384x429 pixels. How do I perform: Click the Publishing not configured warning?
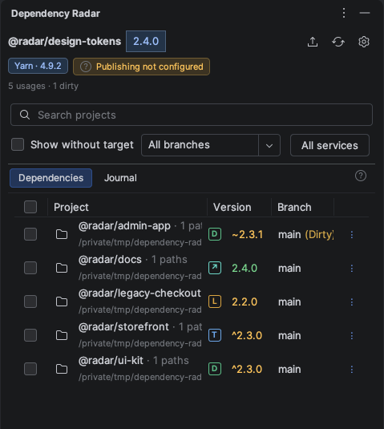click(x=141, y=67)
